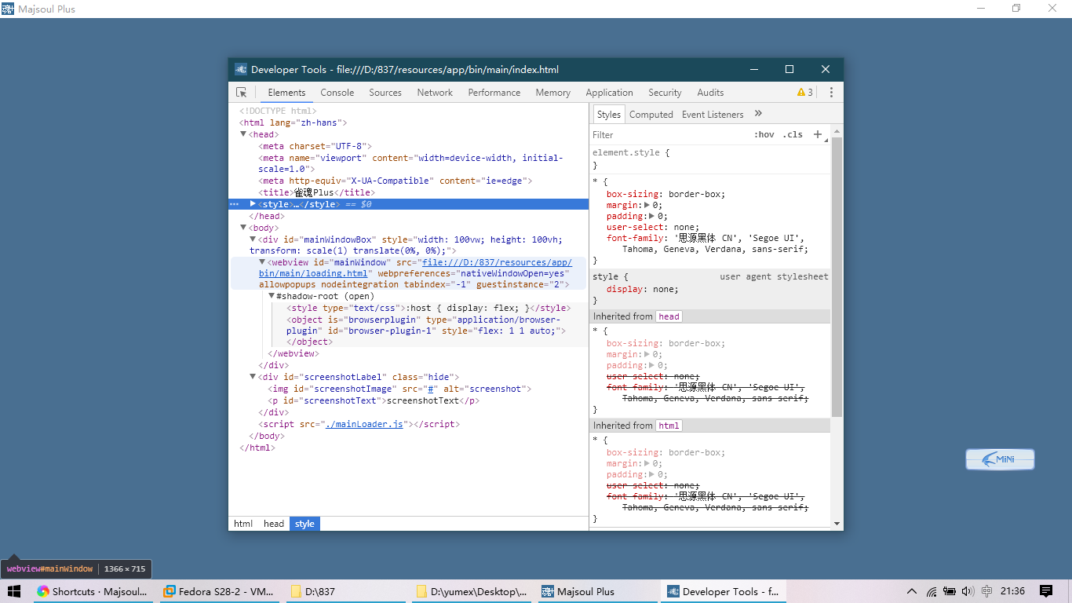Switch to the Sources tab
Image resolution: width=1072 pixels, height=603 pixels.
point(385,93)
